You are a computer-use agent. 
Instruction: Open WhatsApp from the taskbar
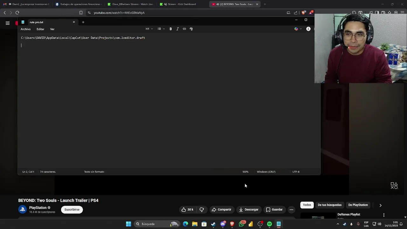pyautogui.click(x=242, y=224)
